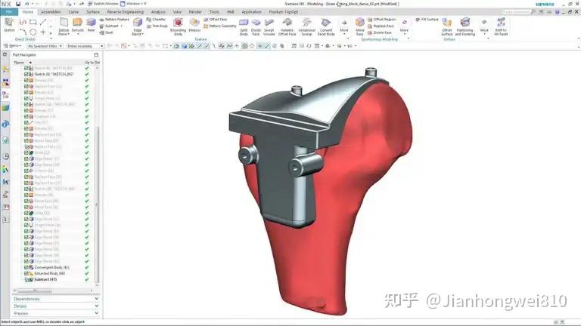Uncheck the Convergent Body (41) checkbox
The image size is (581, 326).
tap(26, 267)
